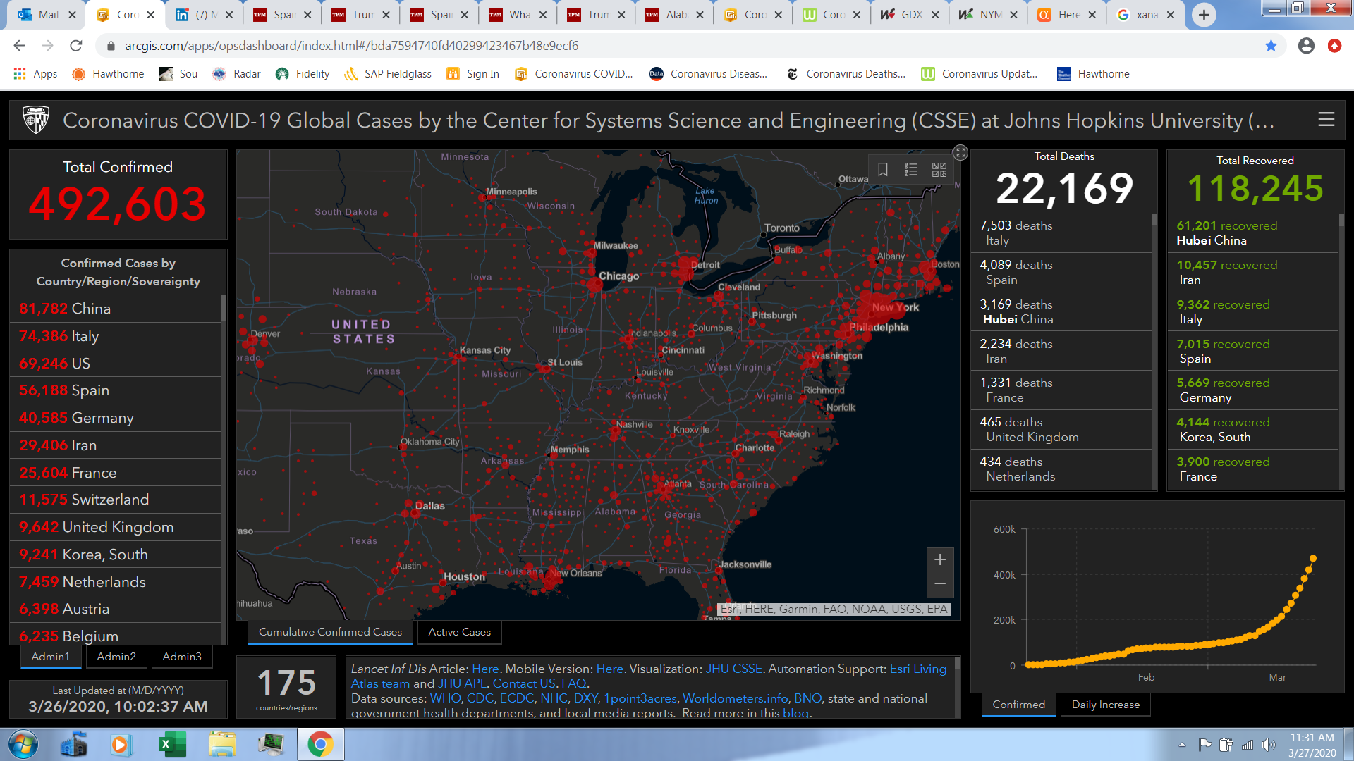This screenshot has width=1354, height=761.
Task: Close the Mail browser tab
Action: point(72,15)
